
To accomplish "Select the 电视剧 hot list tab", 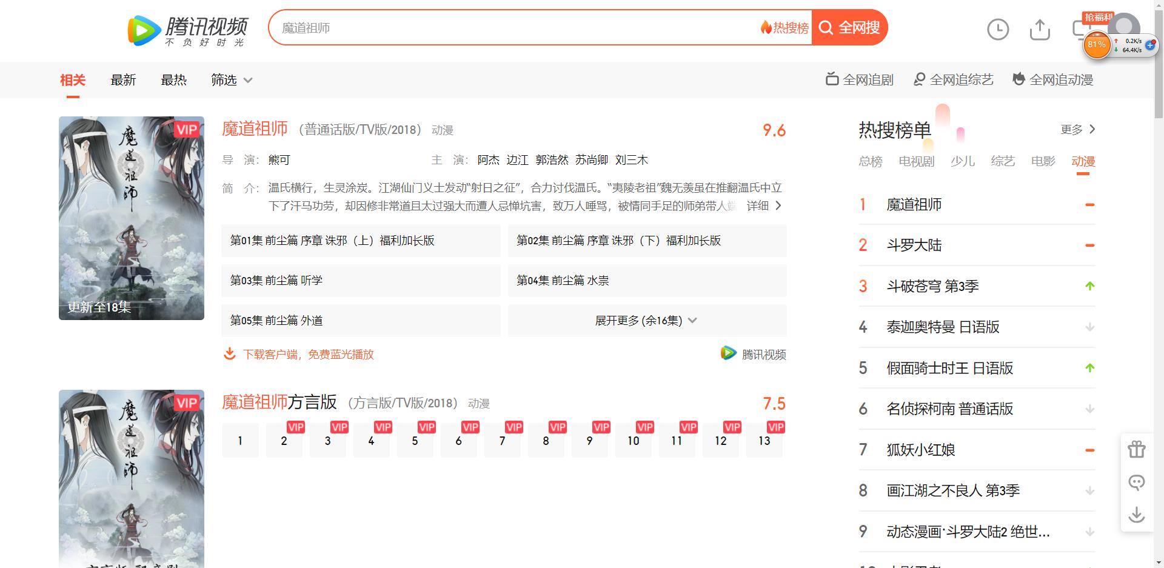I will click(916, 161).
